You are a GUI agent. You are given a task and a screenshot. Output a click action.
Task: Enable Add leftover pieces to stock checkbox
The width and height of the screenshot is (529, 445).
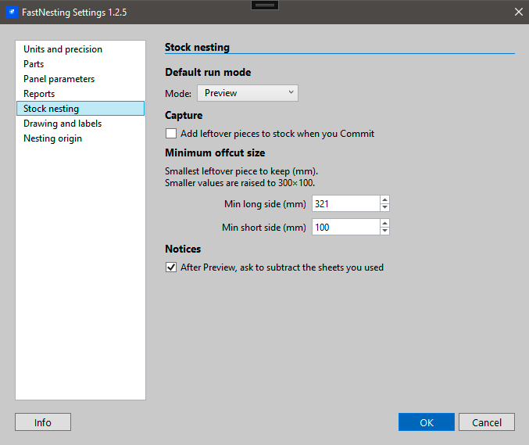[171, 134]
